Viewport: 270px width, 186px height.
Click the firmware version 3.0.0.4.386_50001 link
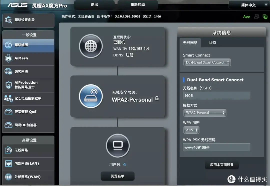127,17
